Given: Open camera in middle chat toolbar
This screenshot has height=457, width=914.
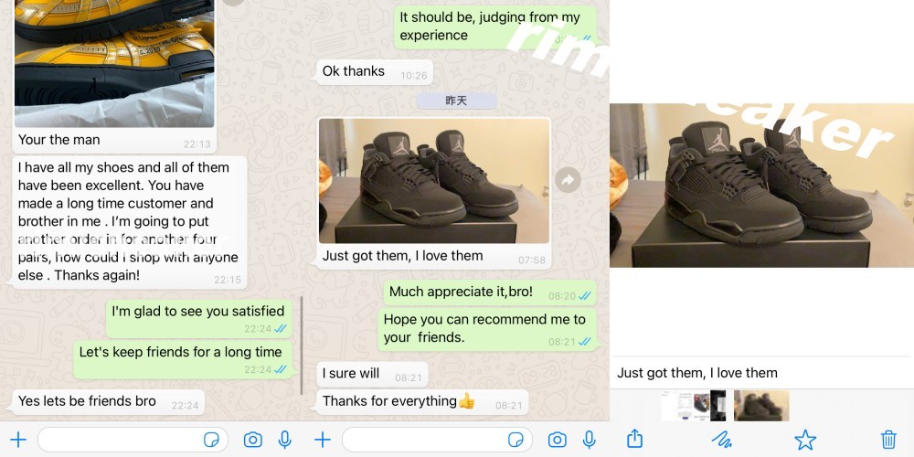Looking at the screenshot, I should pos(557,440).
